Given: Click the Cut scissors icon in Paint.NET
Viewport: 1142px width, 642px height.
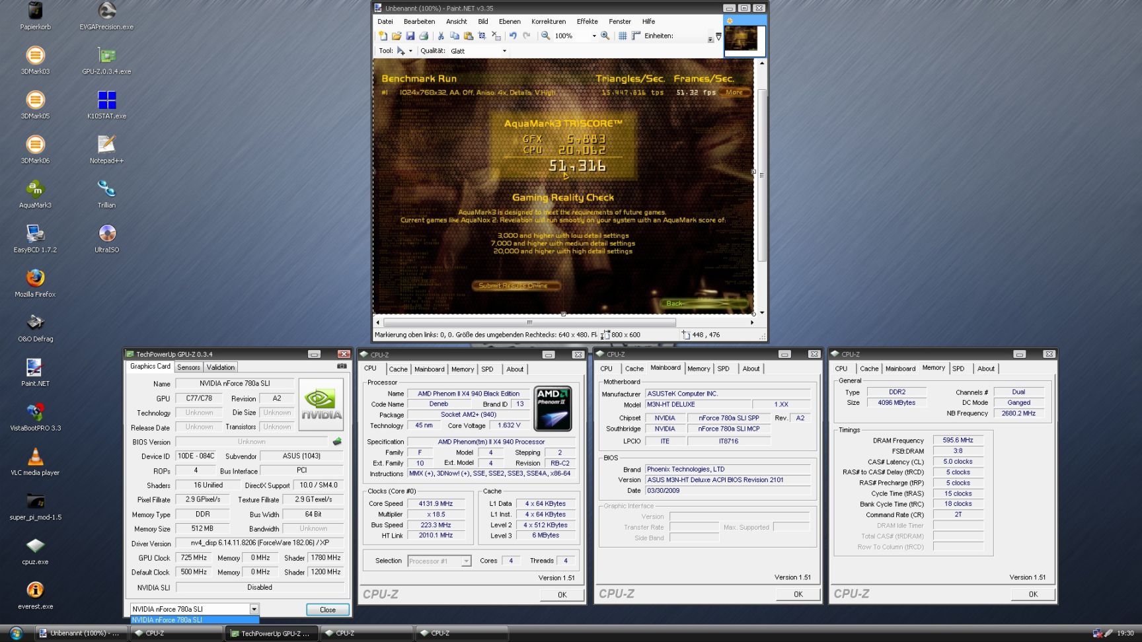Looking at the screenshot, I should [441, 36].
